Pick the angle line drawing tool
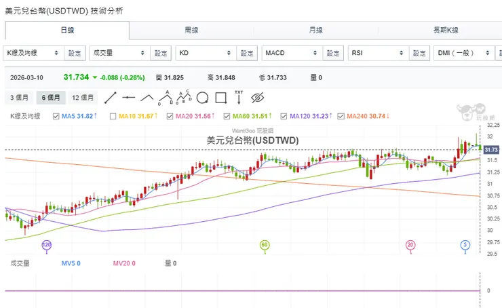The image size is (502, 308). click(x=147, y=97)
